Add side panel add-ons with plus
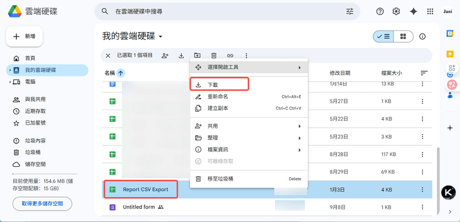Viewport: 460px width, 222px height. tap(450, 128)
